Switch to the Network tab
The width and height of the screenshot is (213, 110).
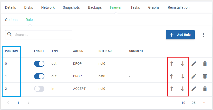48,7
